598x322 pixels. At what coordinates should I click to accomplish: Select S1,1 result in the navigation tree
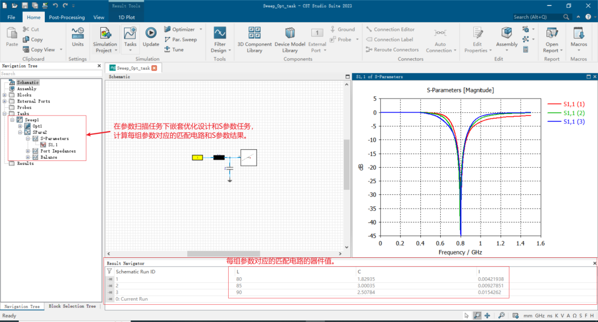53,145
